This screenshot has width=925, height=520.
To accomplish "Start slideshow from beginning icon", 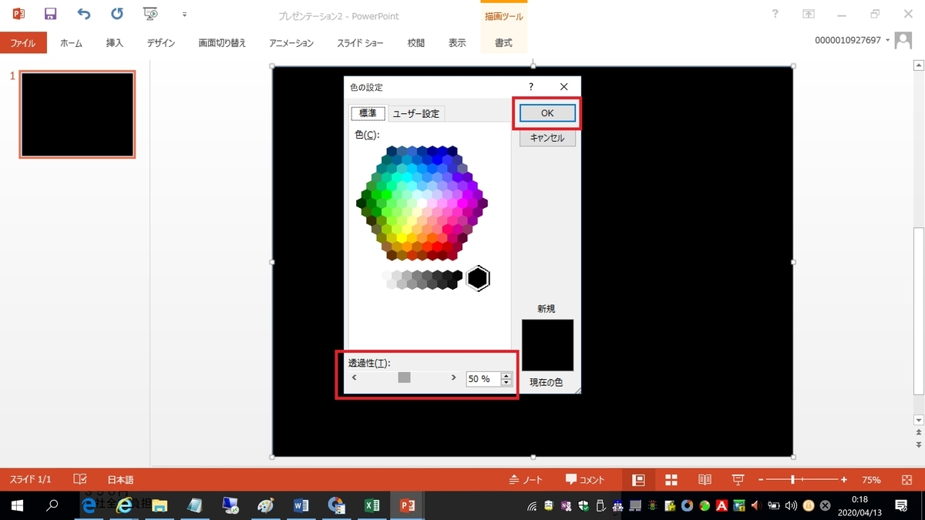I will coord(151,14).
